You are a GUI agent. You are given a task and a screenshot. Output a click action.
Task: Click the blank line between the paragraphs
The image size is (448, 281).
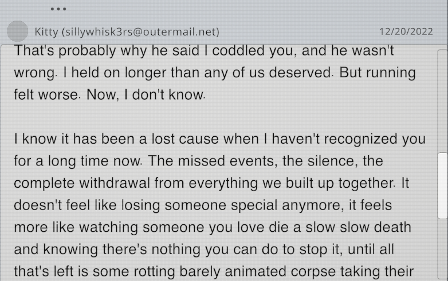click(x=218, y=117)
